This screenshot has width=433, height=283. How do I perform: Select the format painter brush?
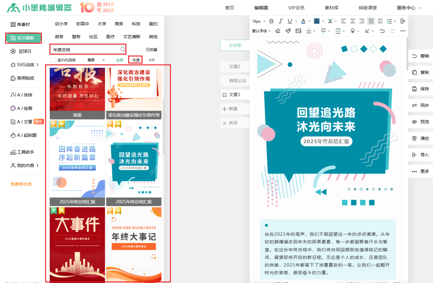tap(288, 31)
